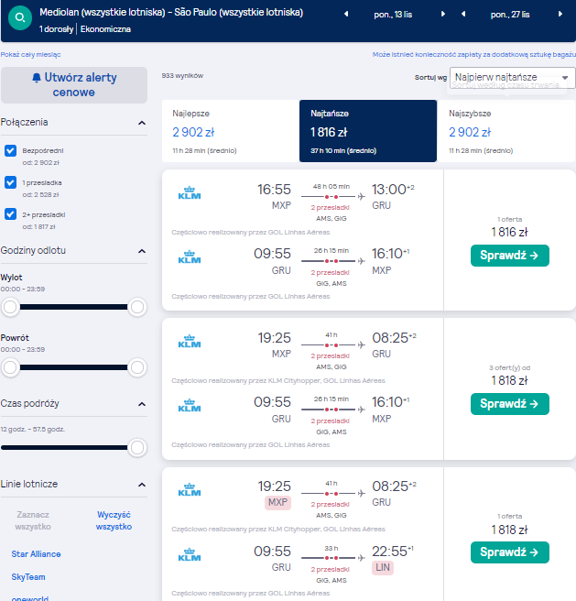Viewport: 576px width, 601px height.
Task: Click the pon., 27 lis return date
Action: click(510, 15)
